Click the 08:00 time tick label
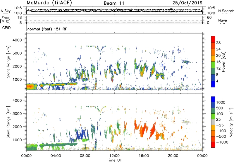The image size is (234, 162). pyautogui.click(x=85, y=156)
